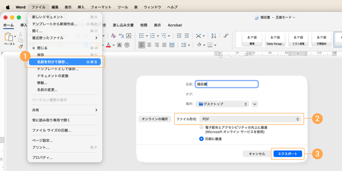
Task: Click the line spacing icon
Action: tap(184, 45)
